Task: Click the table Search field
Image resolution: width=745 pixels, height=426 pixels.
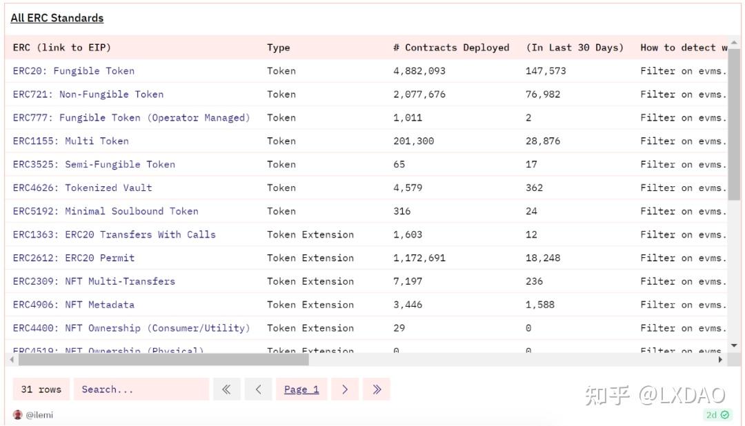Action: (x=141, y=389)
